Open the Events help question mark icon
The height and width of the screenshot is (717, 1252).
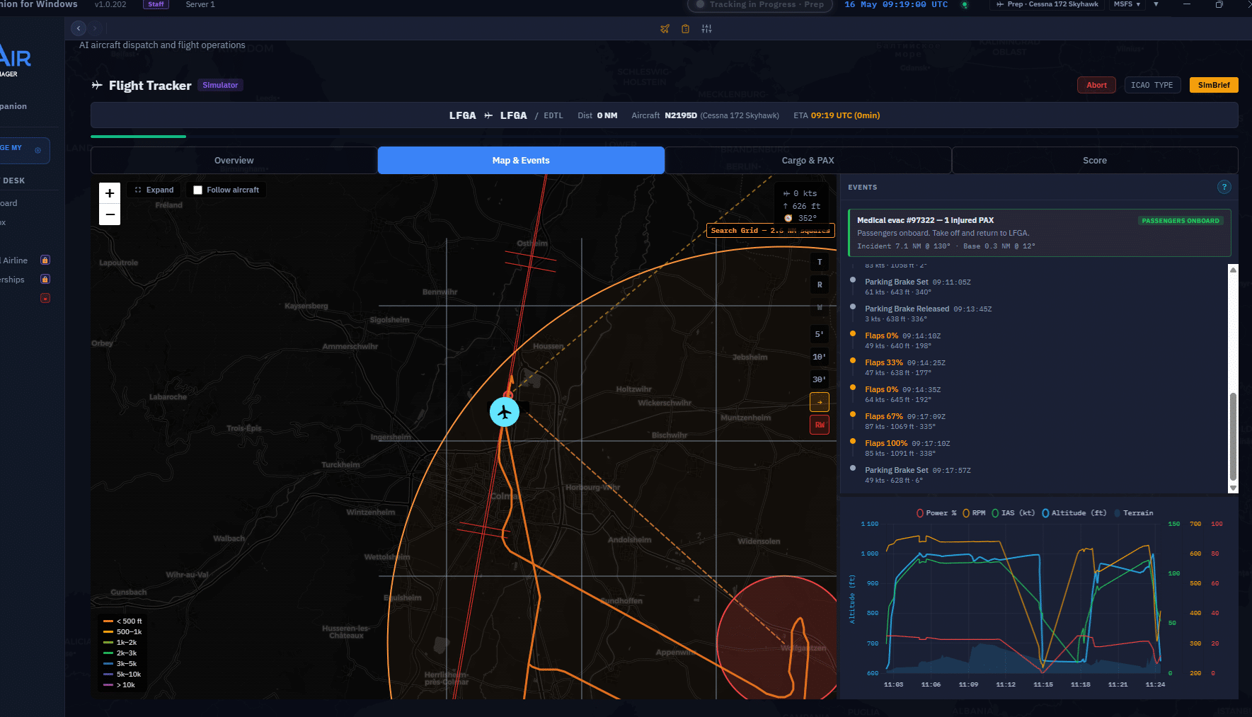(x=1224, y=187)
